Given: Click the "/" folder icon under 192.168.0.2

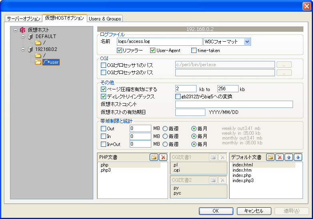Looking at the screenshot, I should point(38,56).
